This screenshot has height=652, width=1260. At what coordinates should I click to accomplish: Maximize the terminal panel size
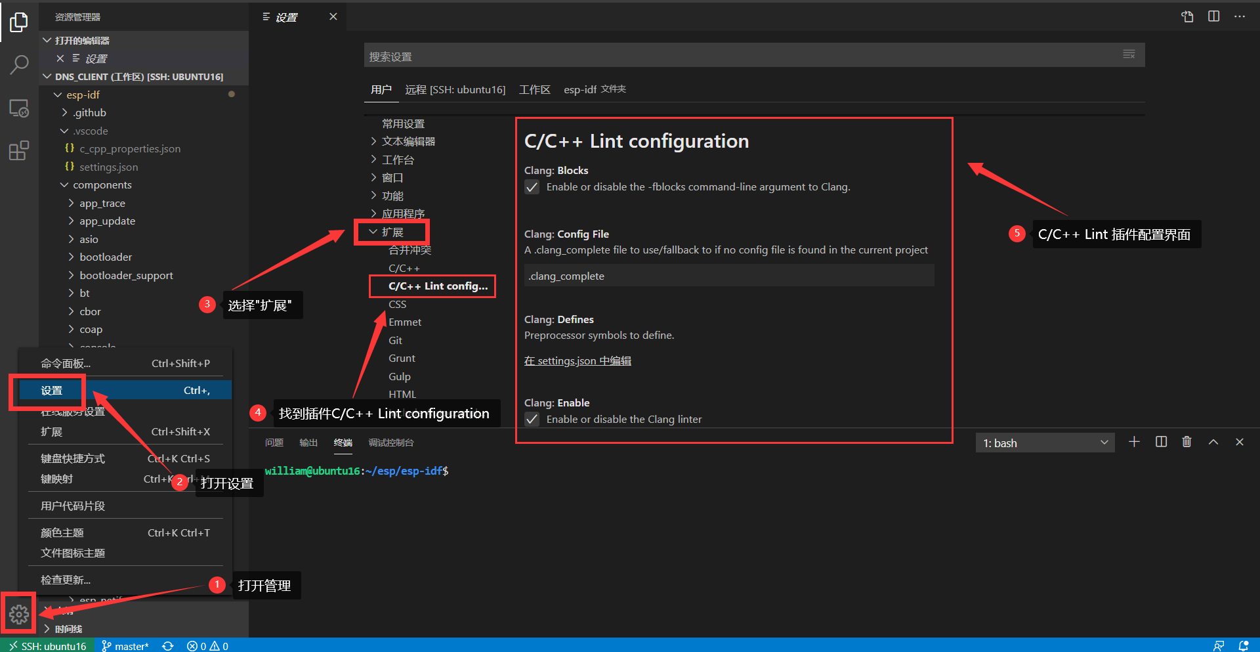point(1213,442)
